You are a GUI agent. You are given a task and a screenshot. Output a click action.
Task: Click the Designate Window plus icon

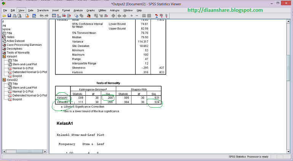[x=113, y=16]
